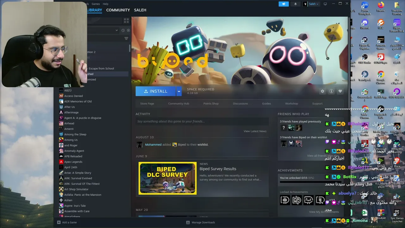Open Biped Support page
The height and width of the screenshot is (228, 405).
tap(317, 104)
